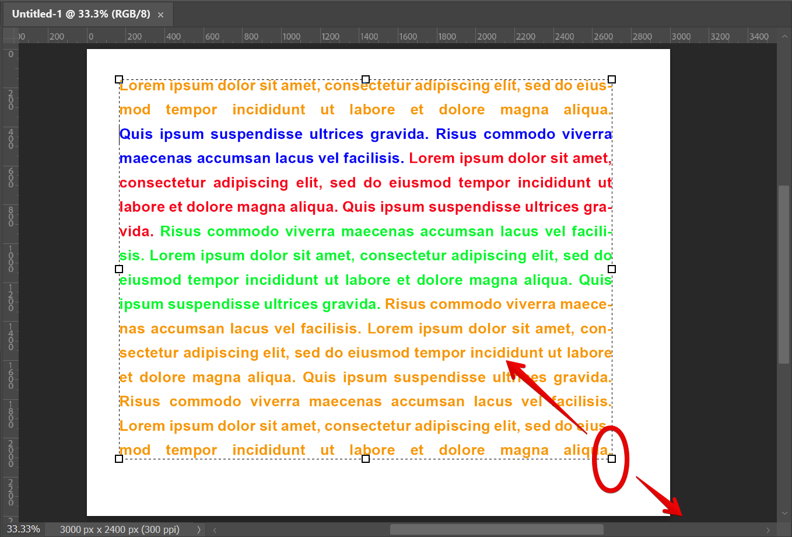Click the 33.33% zoom level field
Image resolution: width=792 pixels, height=537 pixels.
23,529
